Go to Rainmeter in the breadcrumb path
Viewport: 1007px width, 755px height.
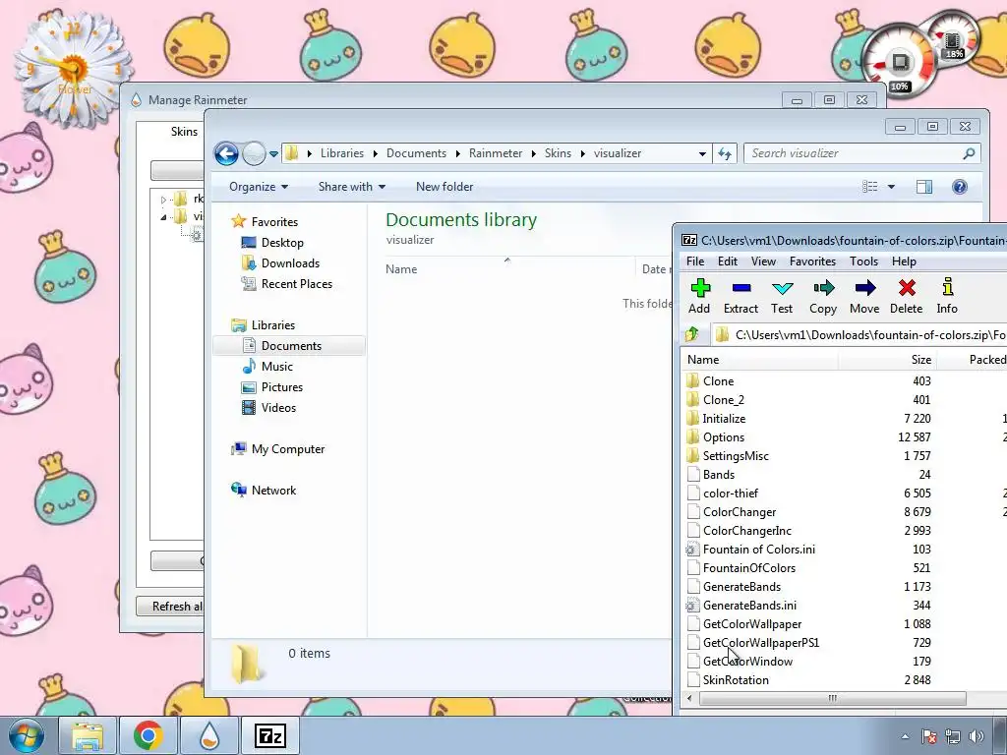496,153
